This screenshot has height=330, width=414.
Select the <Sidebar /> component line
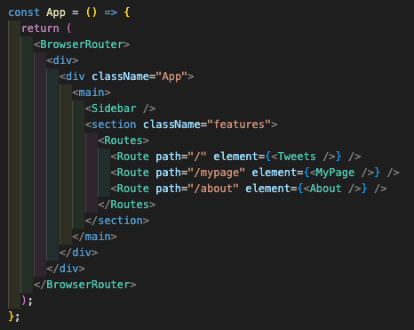[120, 109]
